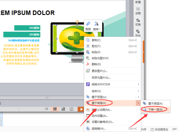Expand the 置于顶层(U) submenu arrow

(x=139, y=97)
